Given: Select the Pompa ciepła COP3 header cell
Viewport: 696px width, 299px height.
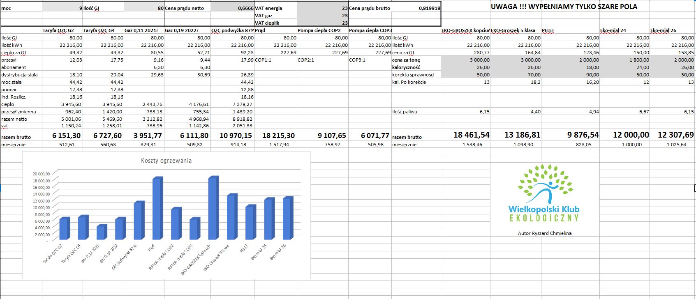Looking at the screenshot, I should (x=370, y=30).
